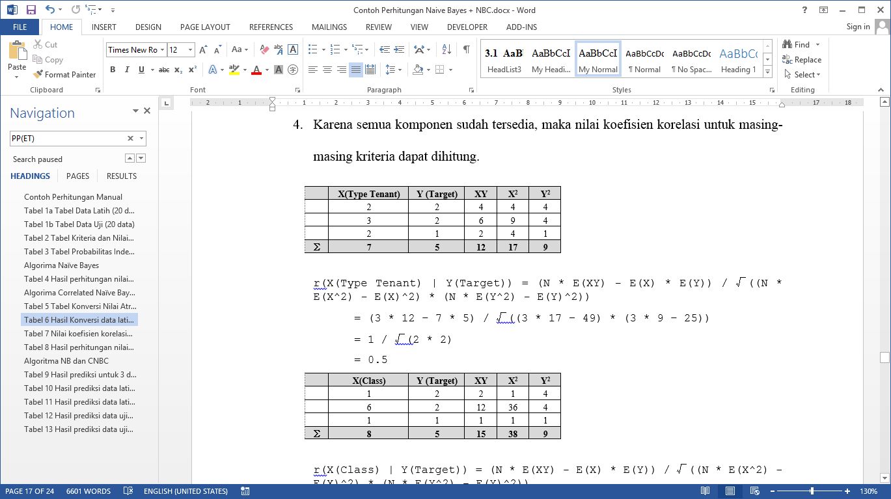The image size is (891, 499).
Task: Expand the Times New Roman font list
Action: [161, 50]
